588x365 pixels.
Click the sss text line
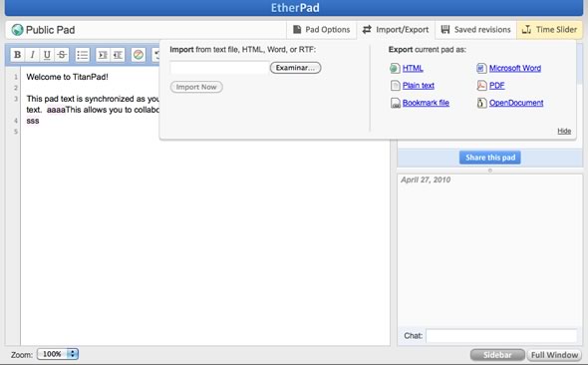click(33, 121)
